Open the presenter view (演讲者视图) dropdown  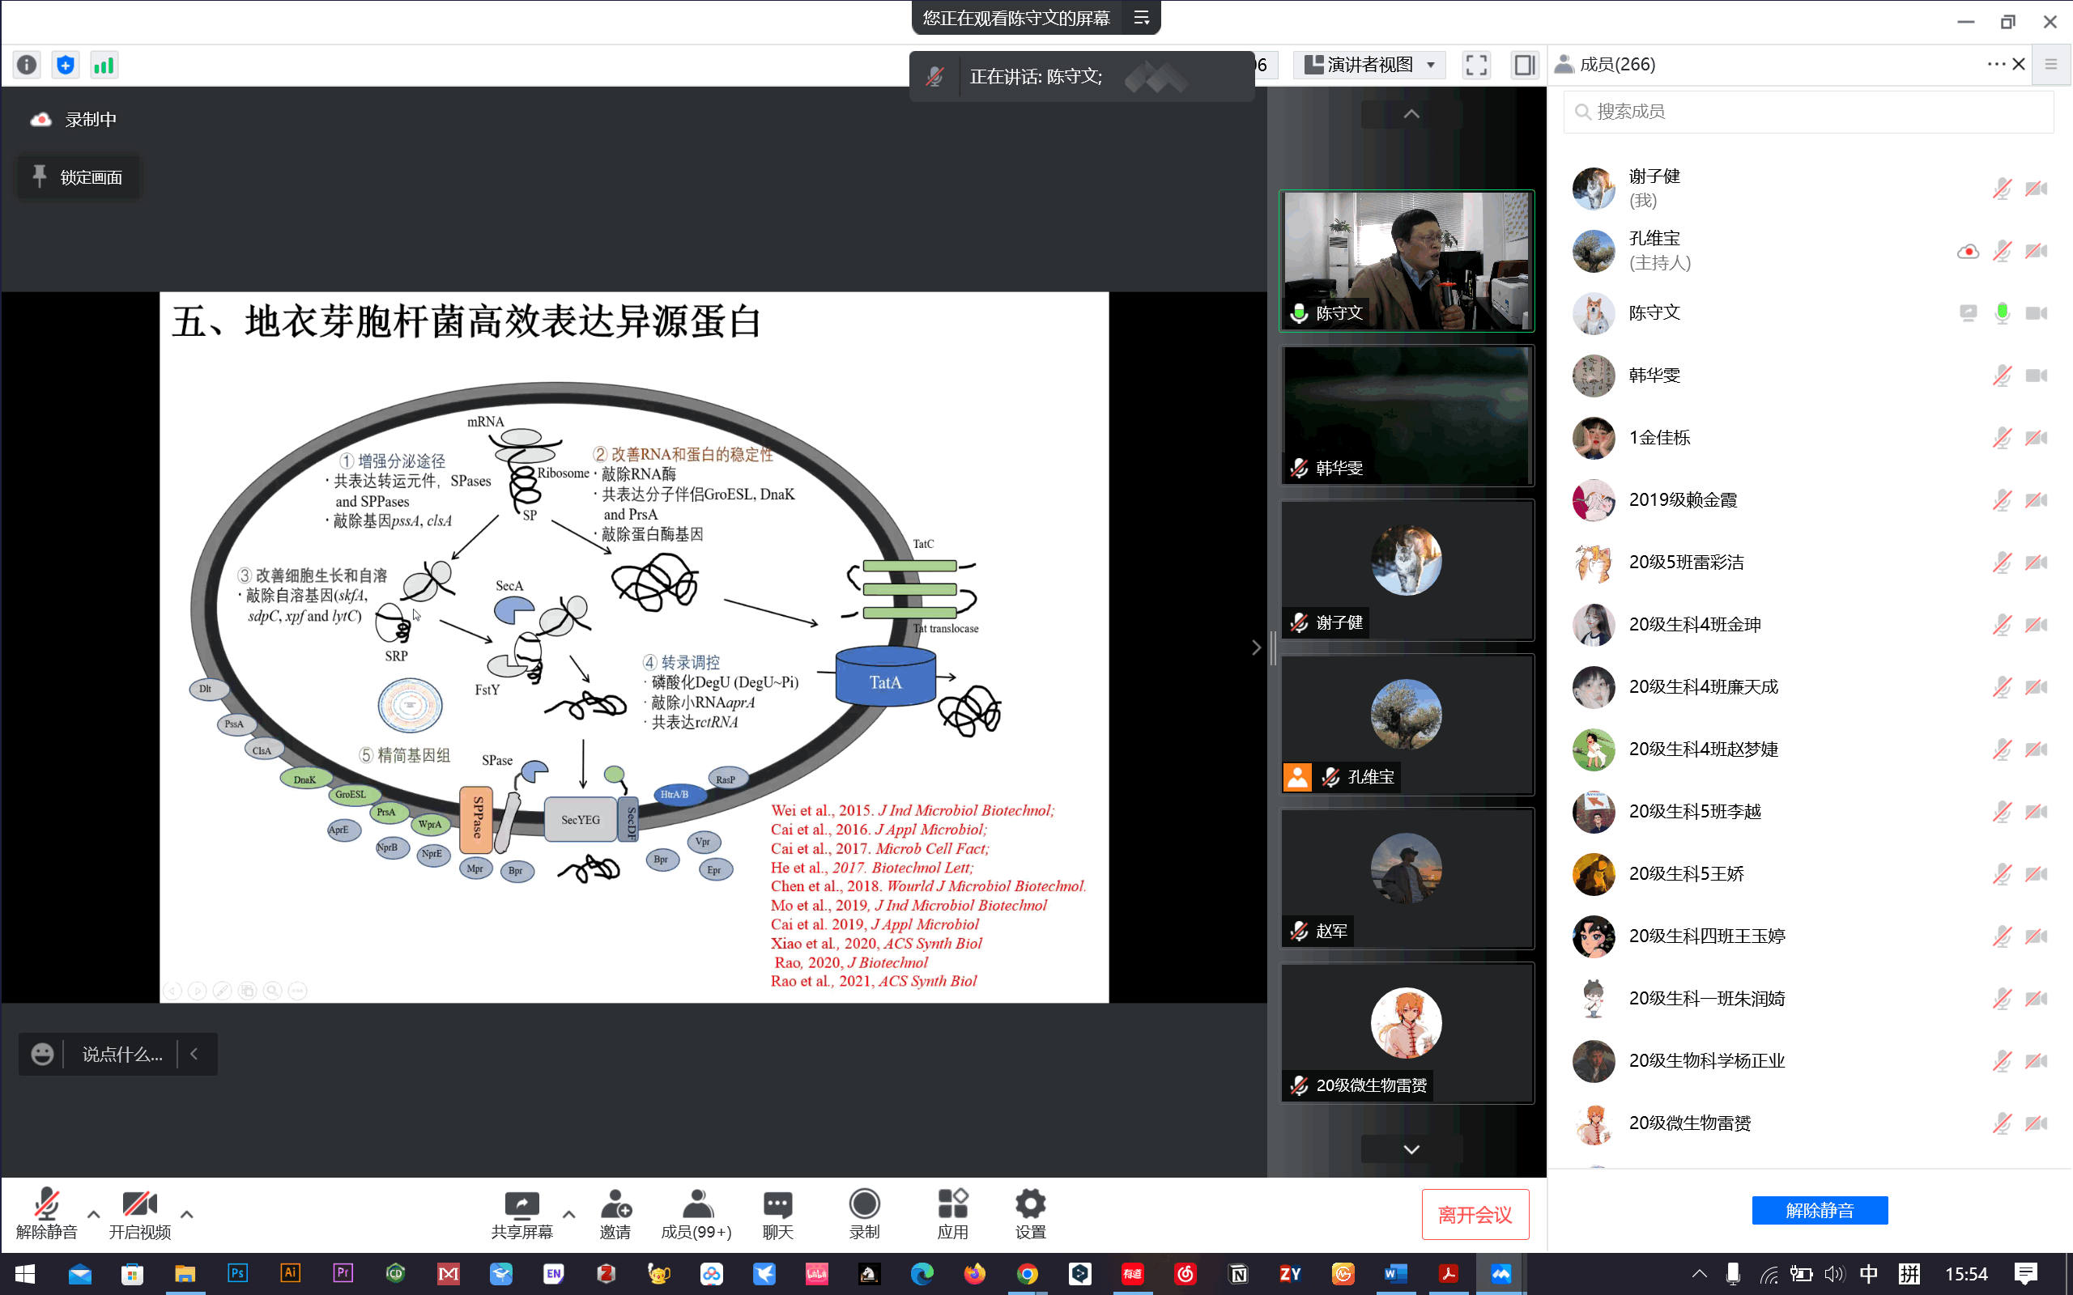[x=1368, y=65]
